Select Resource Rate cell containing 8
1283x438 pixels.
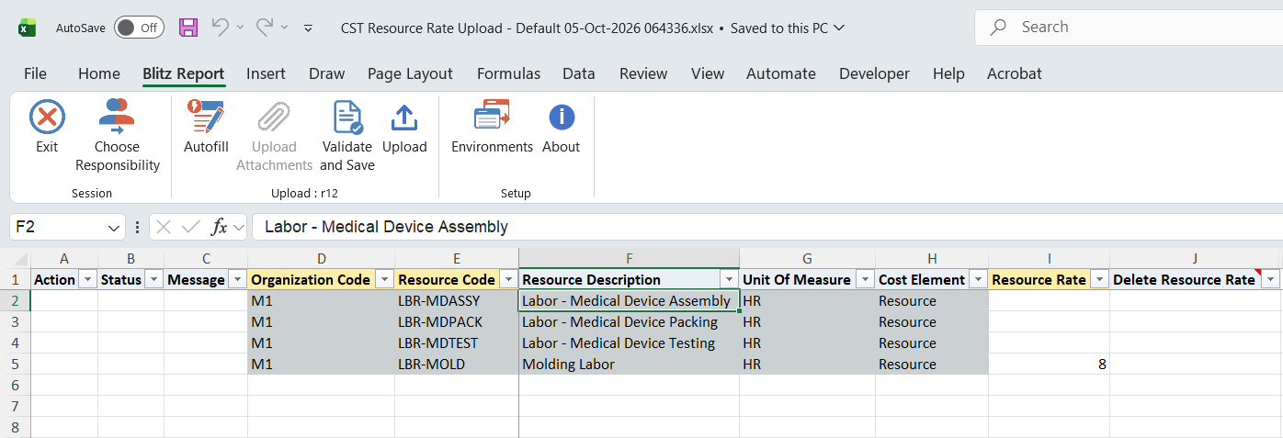[1050, 365]
